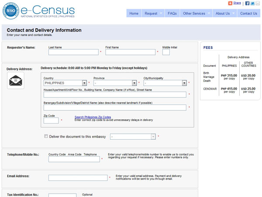Focus the House/Apartment street address field

(115, 95)
